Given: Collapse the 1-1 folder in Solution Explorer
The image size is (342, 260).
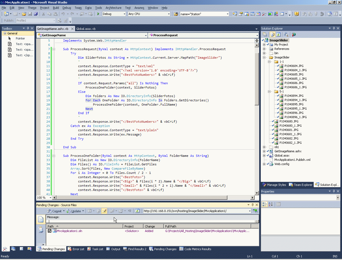Looking at the screenshot, I should pos(269,62).
